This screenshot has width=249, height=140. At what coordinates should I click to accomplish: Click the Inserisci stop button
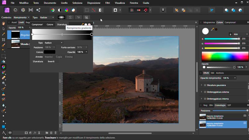pyautogui.click(x=49, y=57)
